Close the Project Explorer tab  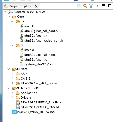[36, 6]
